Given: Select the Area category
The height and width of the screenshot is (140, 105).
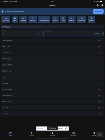Looking at the screenshot, I should point(15,20).
